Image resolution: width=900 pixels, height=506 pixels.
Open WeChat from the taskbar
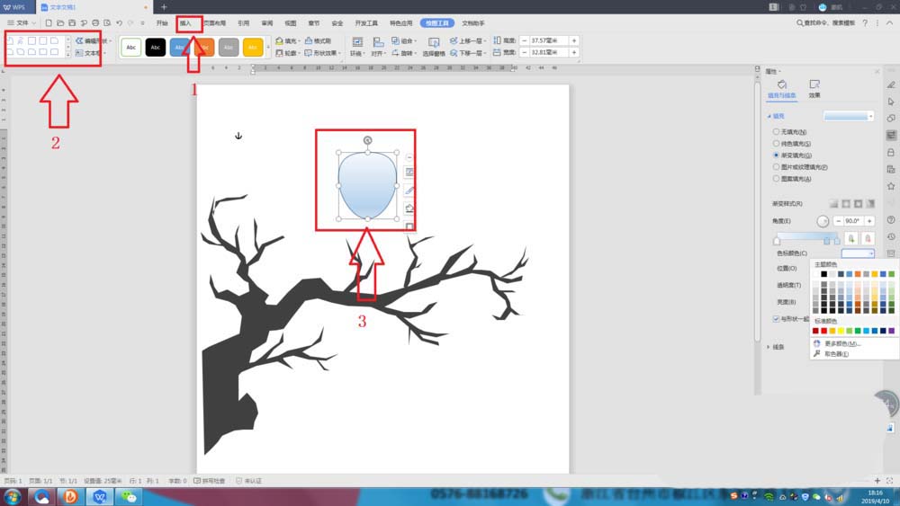[129, 496]
